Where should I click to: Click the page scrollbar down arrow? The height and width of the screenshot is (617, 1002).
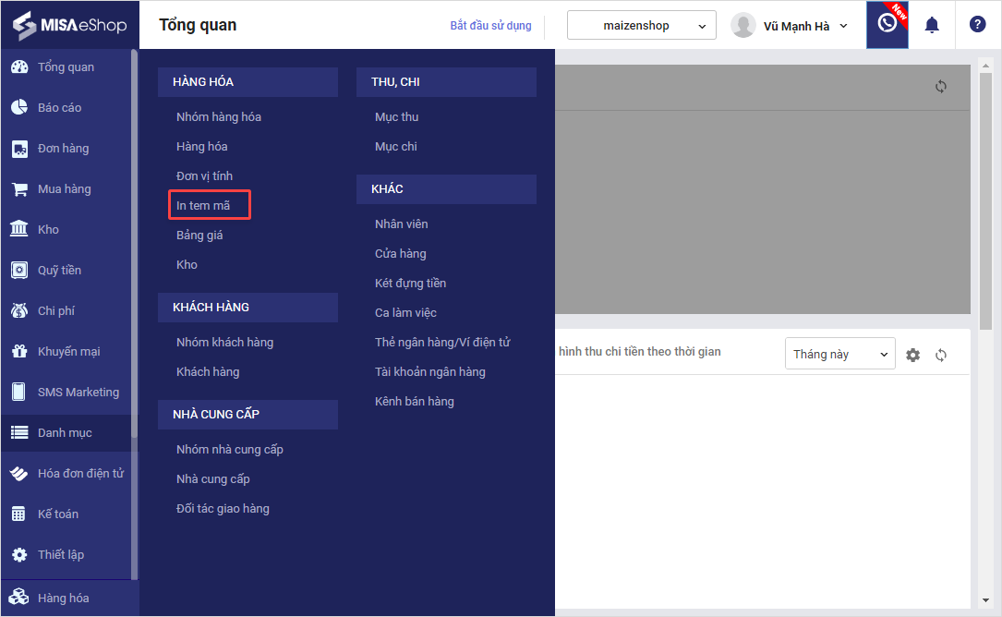click(985, 600)
